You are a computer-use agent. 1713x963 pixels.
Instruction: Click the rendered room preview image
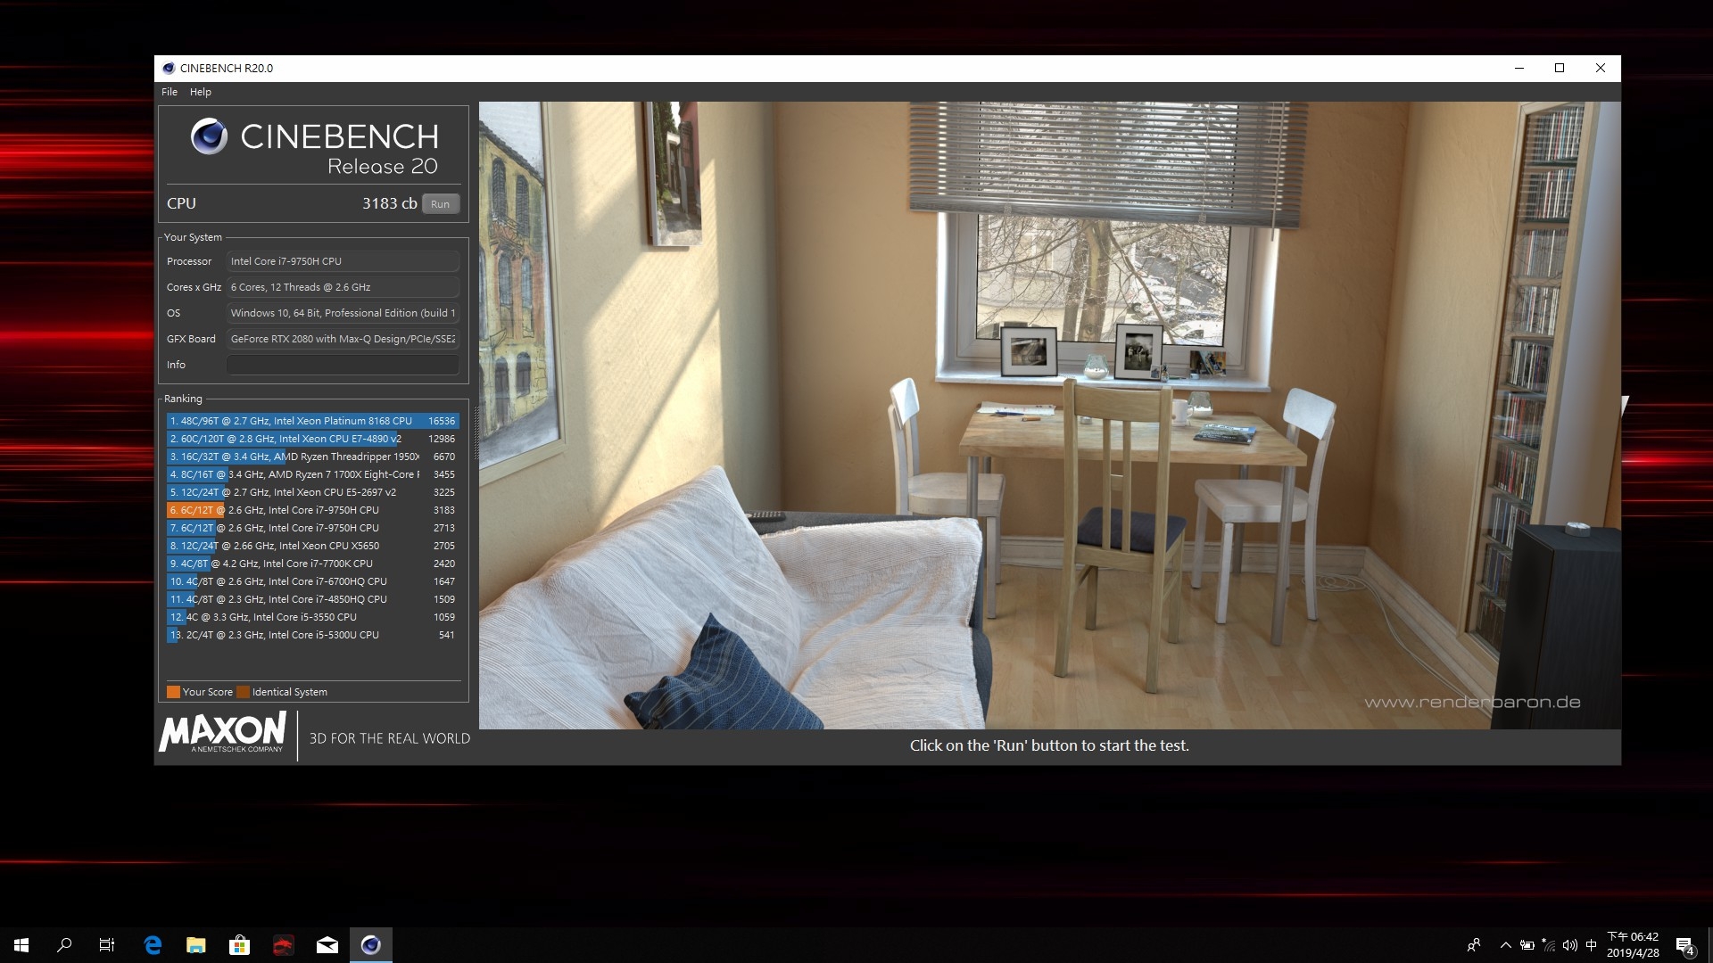tap(1049, 416)
